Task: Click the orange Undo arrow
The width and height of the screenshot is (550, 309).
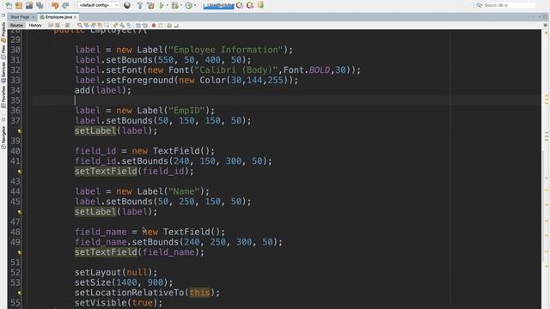Action: (x=55, y=5)
